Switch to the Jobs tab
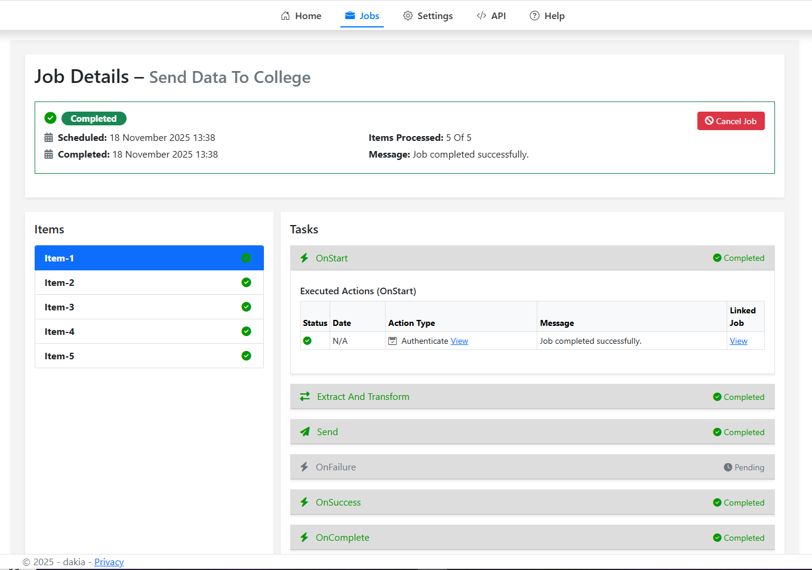The image size is (812, 570). click(x=362, y=16)
